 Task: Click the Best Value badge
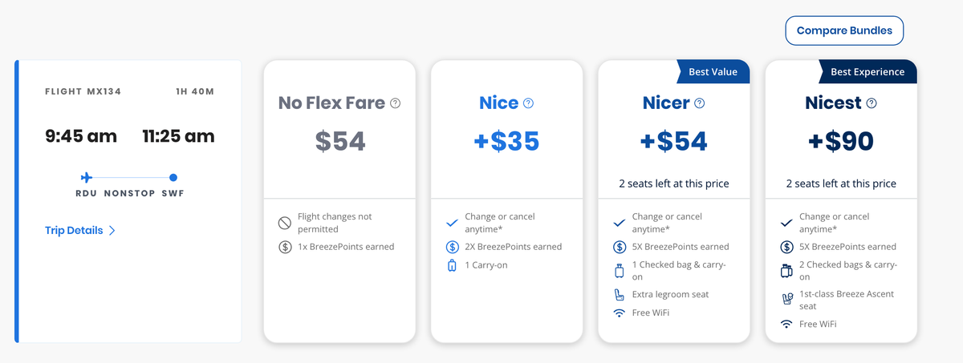(x=713, y=72)
